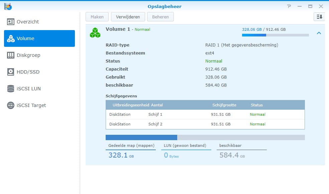Collapse Volume 1 details with chevron
The width and height of the screenshot is (329, 194).
tap(319, 33)
